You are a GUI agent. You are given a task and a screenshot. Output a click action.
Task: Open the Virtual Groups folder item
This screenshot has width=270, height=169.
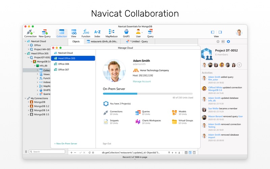tap(182, 122)
